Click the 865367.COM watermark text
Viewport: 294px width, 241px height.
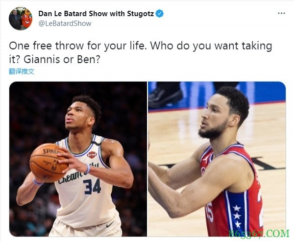click(x=259, y=234)
